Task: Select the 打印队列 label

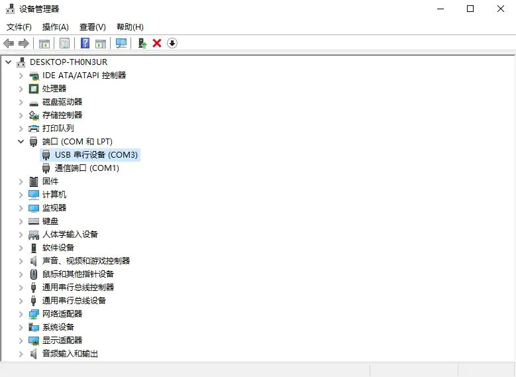Action: pyautogui.click(x=58, y=129)
